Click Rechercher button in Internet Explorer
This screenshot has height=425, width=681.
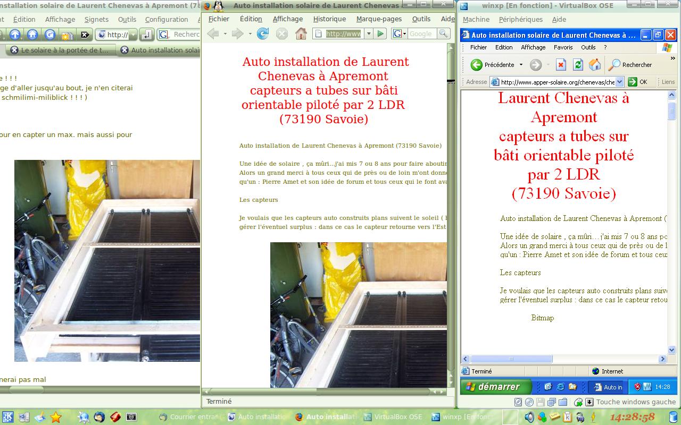630,65
